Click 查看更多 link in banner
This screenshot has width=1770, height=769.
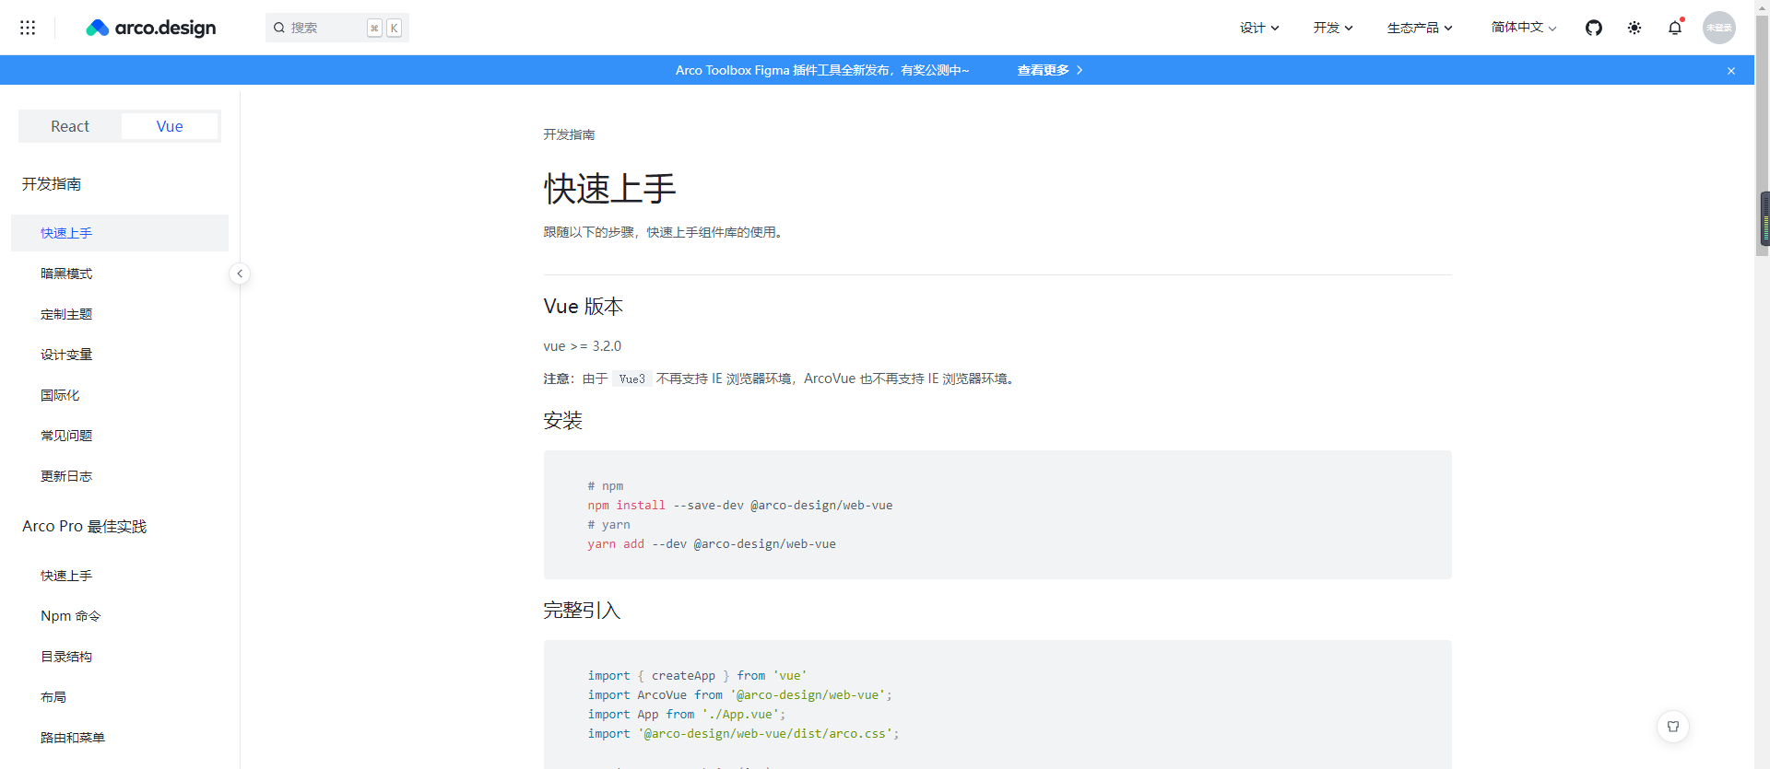[1050, 70]
